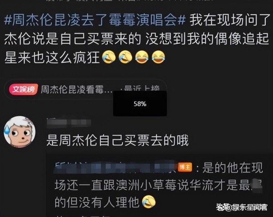Click the leftmost tilted laughing-crying emoji in the post
Viewport: 273px width, 217px height.
click(109, 57)
